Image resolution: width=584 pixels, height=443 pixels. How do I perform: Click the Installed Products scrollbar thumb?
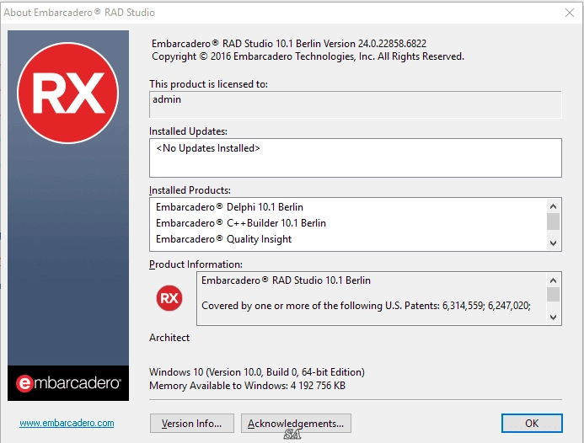(x=553, y=221)
